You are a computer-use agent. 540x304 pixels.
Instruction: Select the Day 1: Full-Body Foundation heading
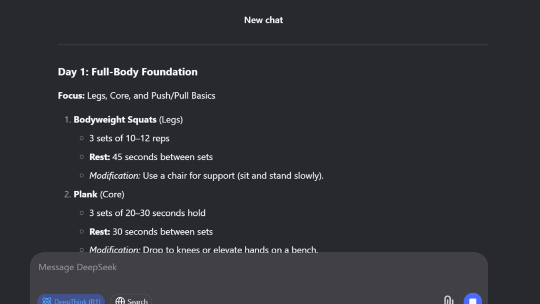[128, 72]
